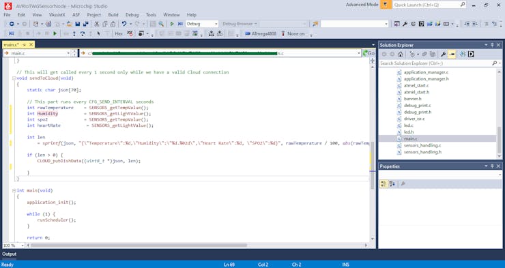Open the Tools menu

(x=151, y=15)
